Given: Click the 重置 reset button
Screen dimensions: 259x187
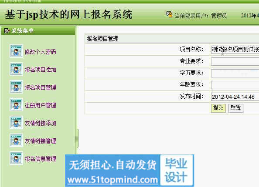Looking at the screenshot, I should point(236,108).
